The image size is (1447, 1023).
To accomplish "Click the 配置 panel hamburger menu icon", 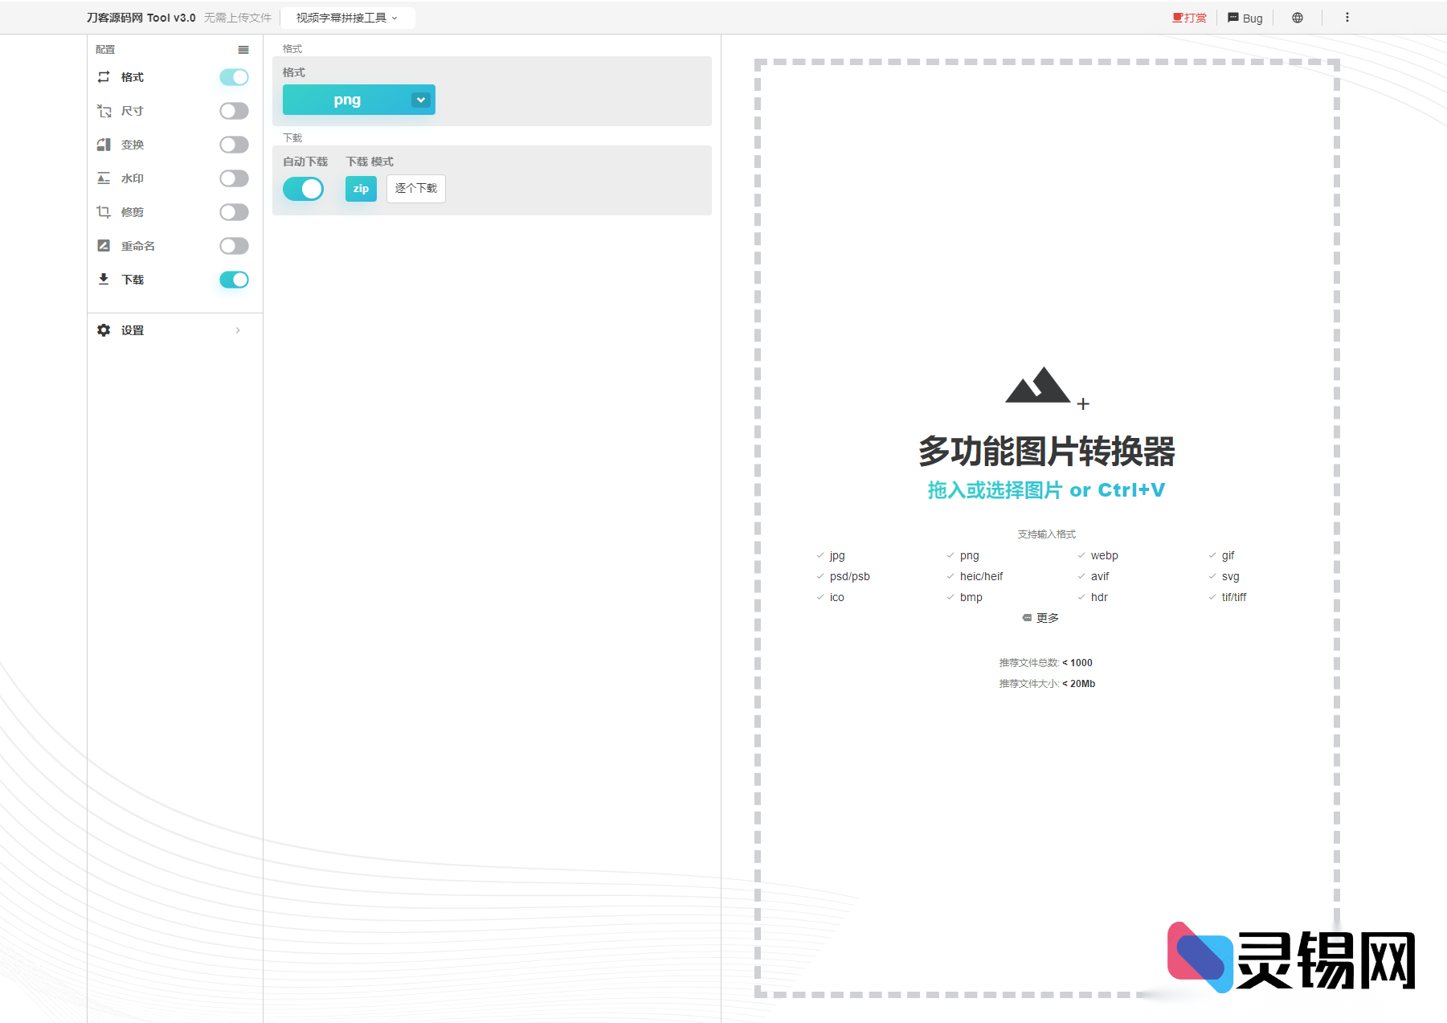I will pos(243,50).
